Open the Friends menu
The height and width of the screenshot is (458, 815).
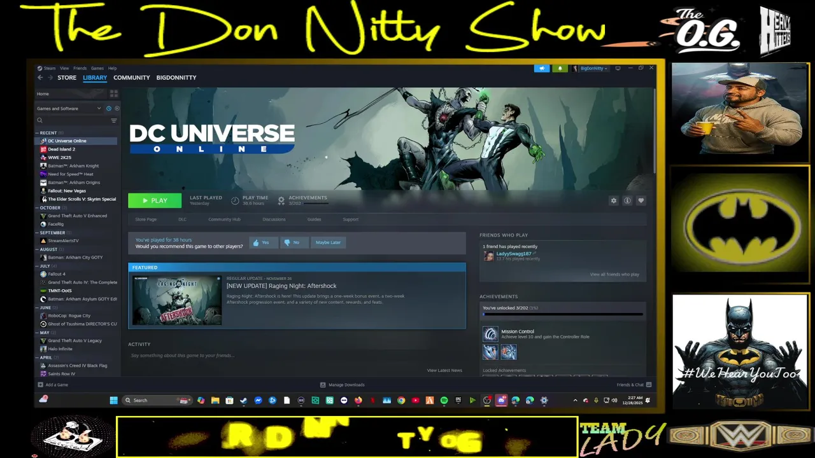[x=80, y=68]
